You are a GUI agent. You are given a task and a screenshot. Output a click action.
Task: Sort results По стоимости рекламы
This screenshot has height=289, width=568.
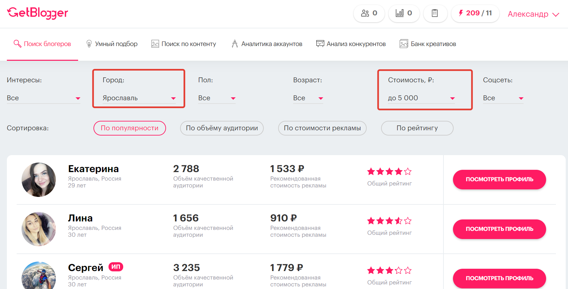point(322,128)
